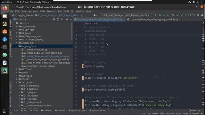The height and width of the screenshot is (115, 205).
Task: Open Firefox from the Ubuntu dock
Action: click(4, 8)
